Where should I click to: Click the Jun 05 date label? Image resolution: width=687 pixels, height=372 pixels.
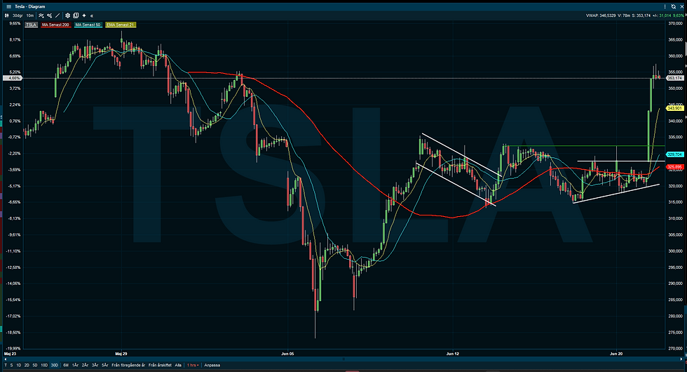tap(287, 353)
